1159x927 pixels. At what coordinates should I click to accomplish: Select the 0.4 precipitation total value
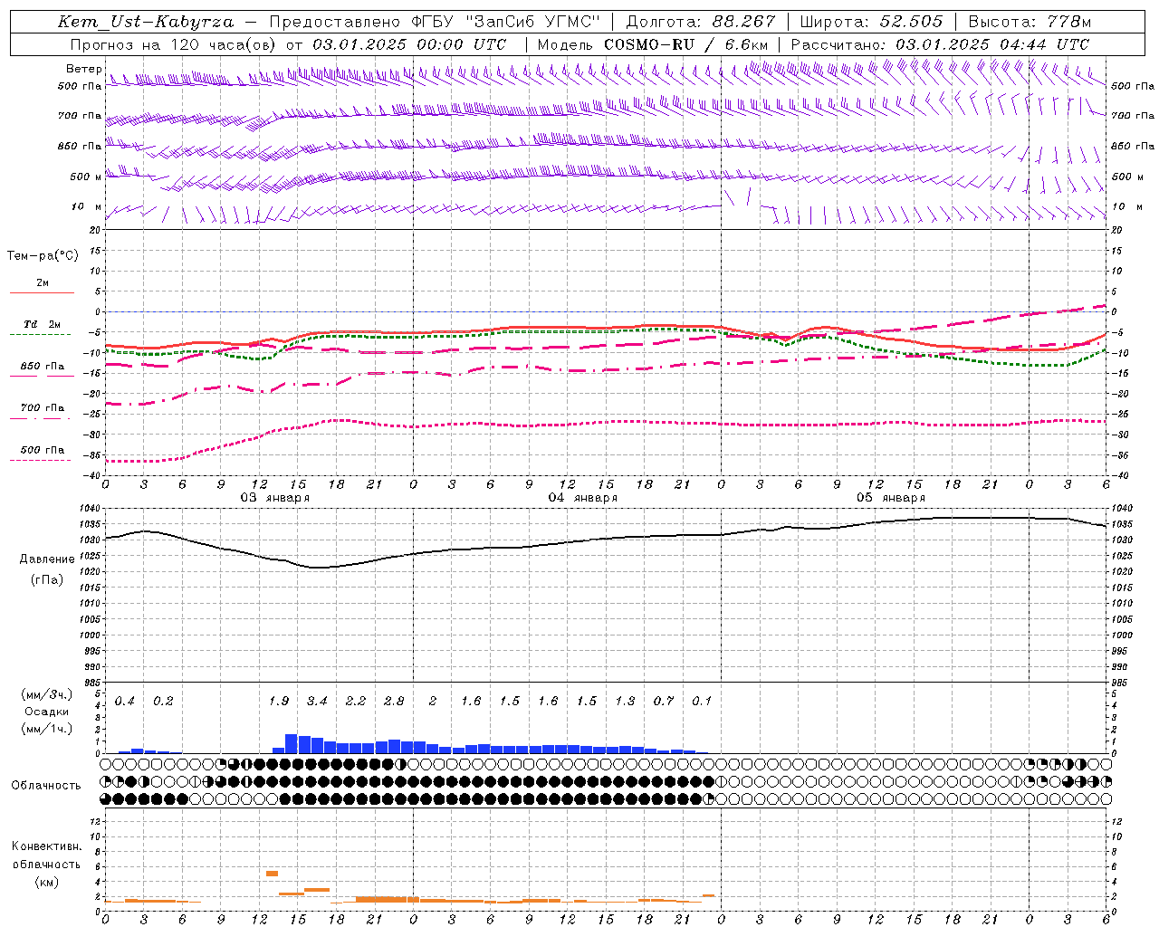125,702
